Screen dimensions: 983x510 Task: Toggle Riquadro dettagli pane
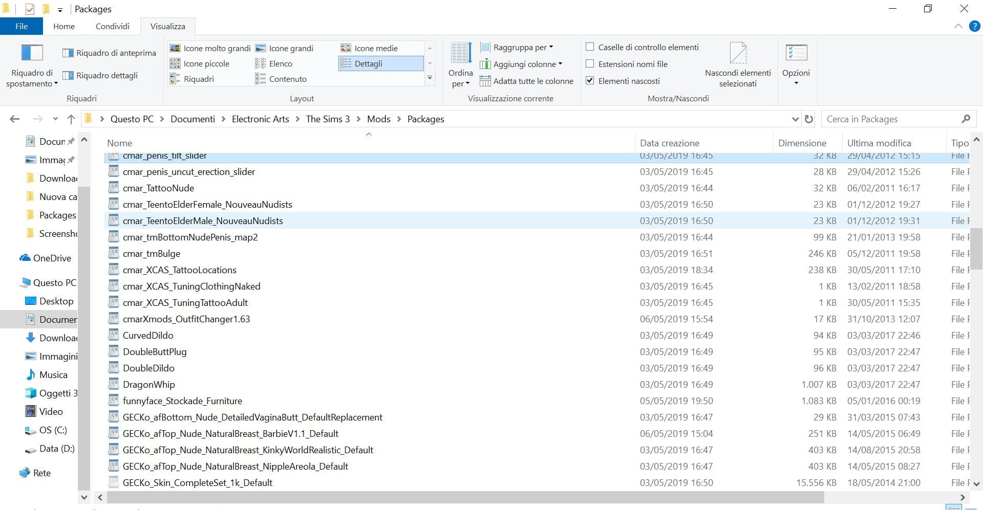click(x=100, y=75)
